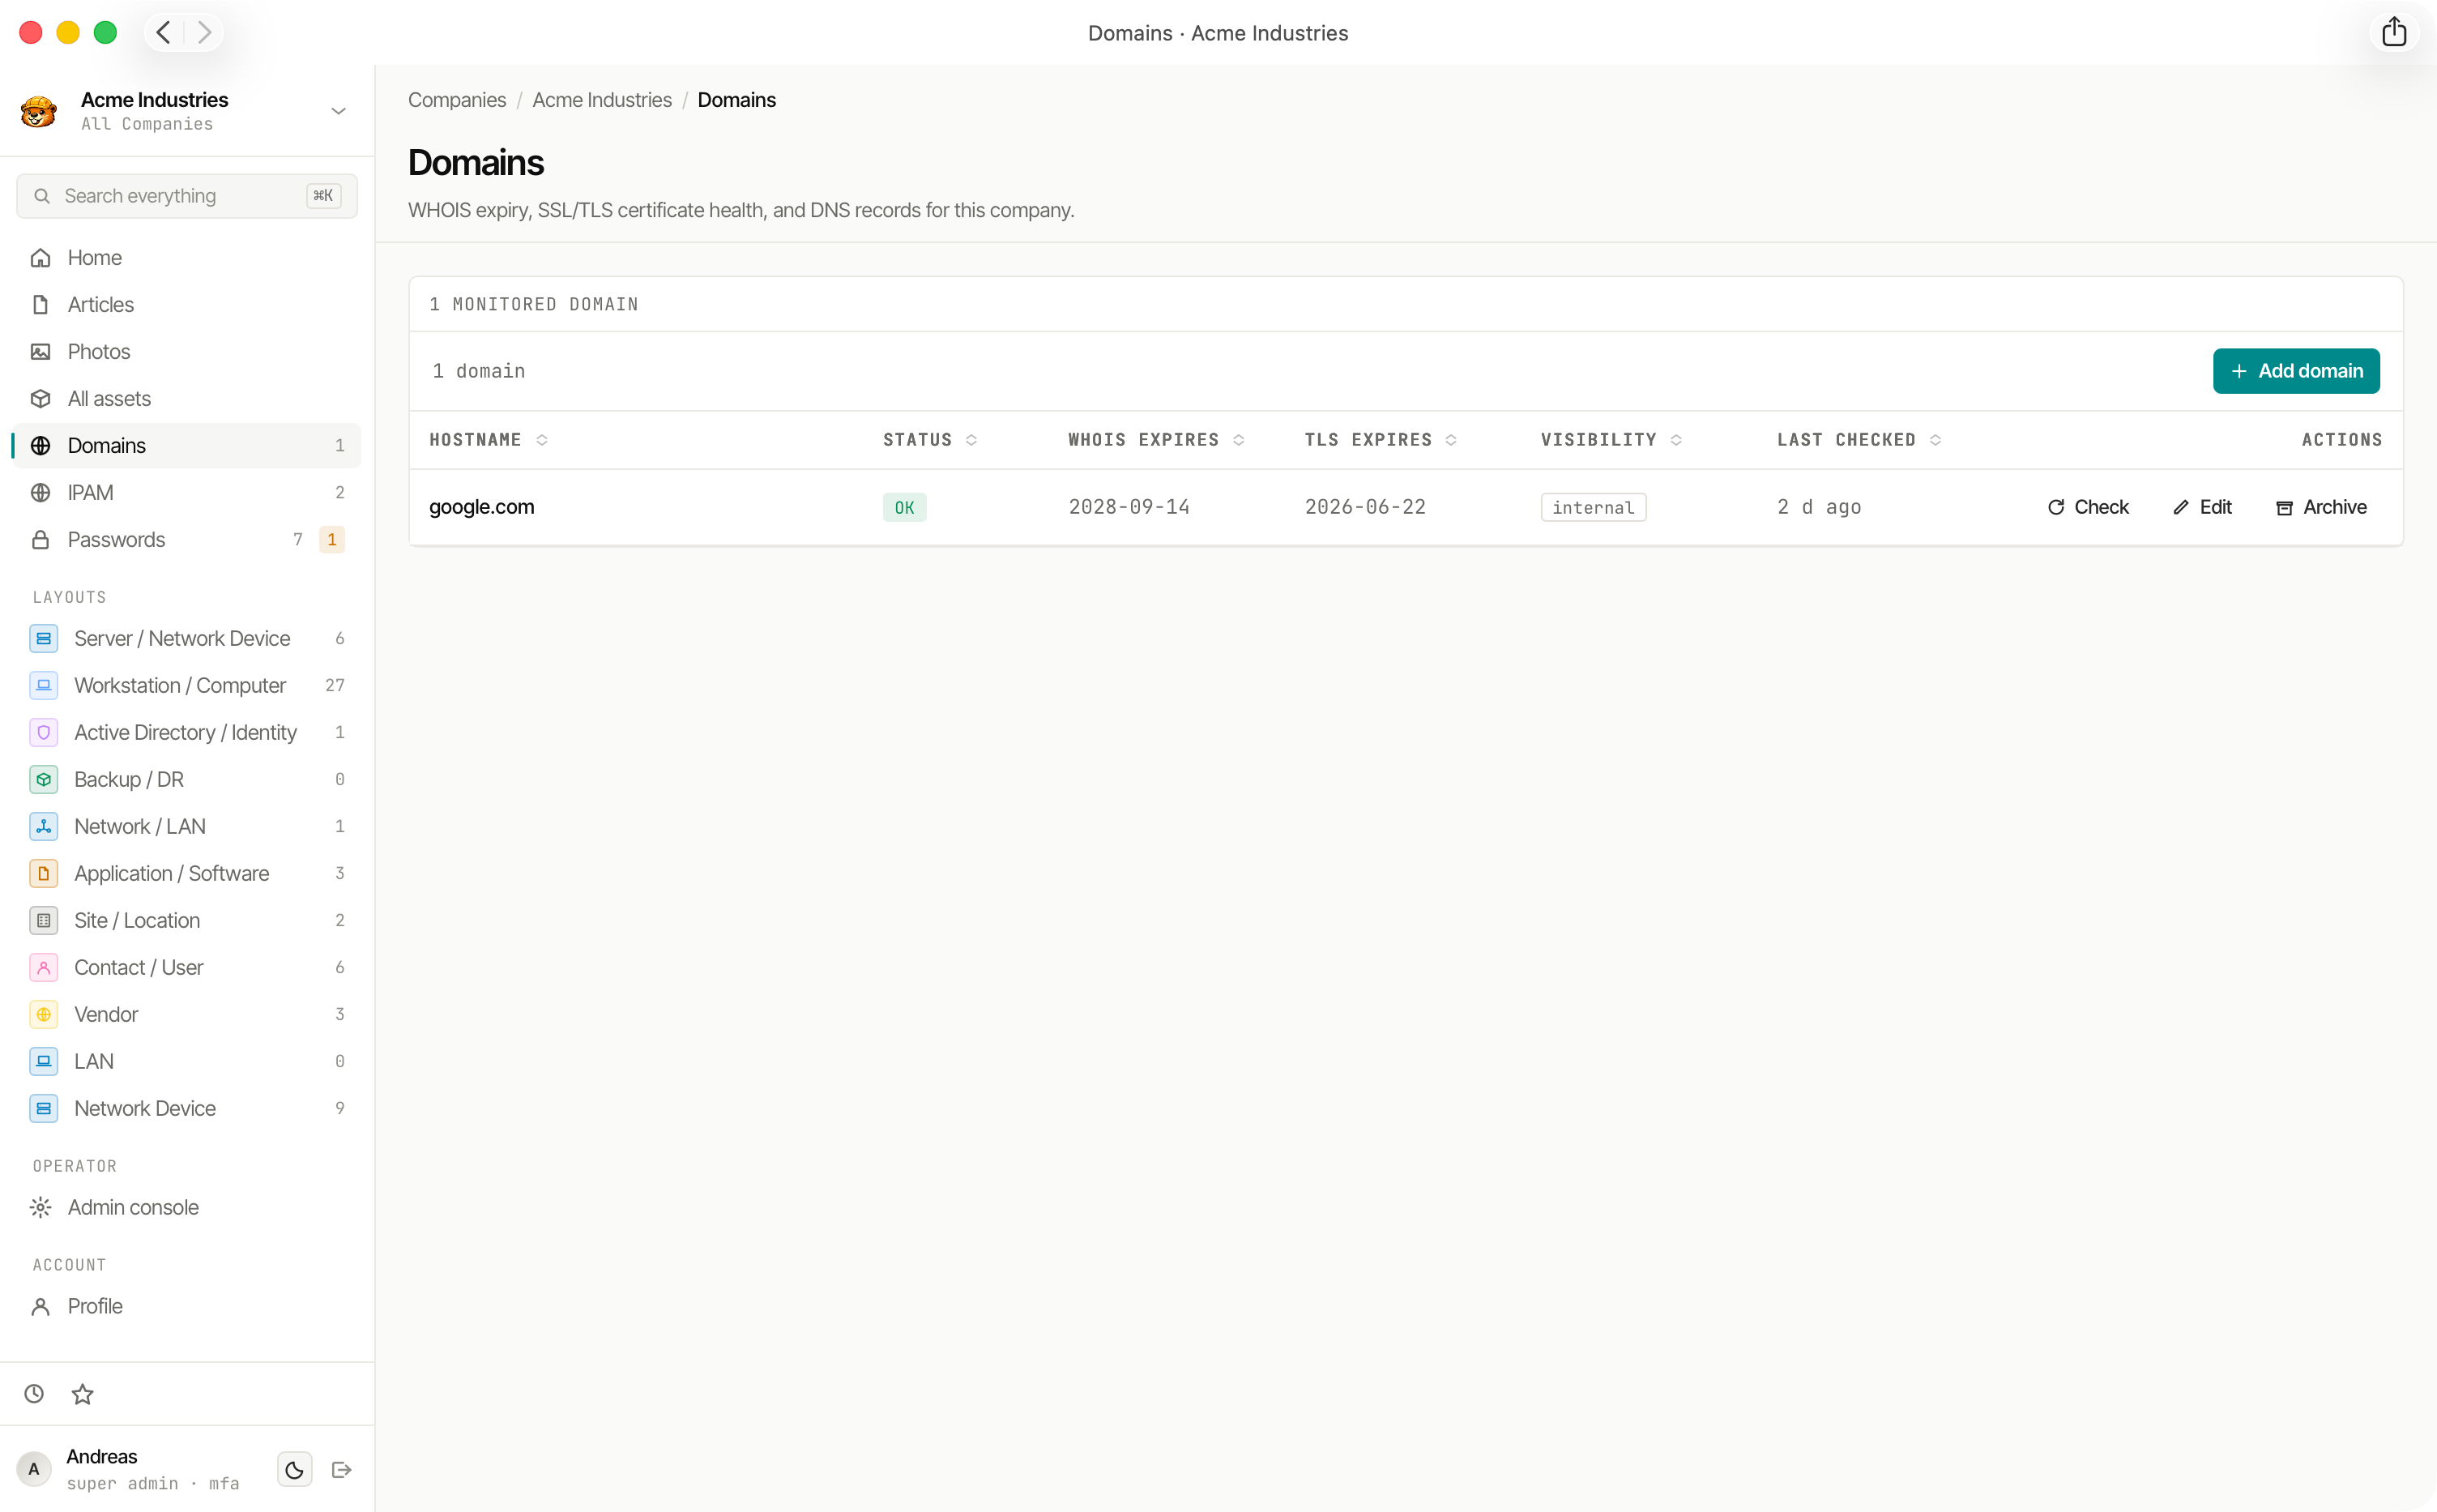2437x1512 pixels.
Task: Click the Vendor layout icon
Action: [44, 1015]
